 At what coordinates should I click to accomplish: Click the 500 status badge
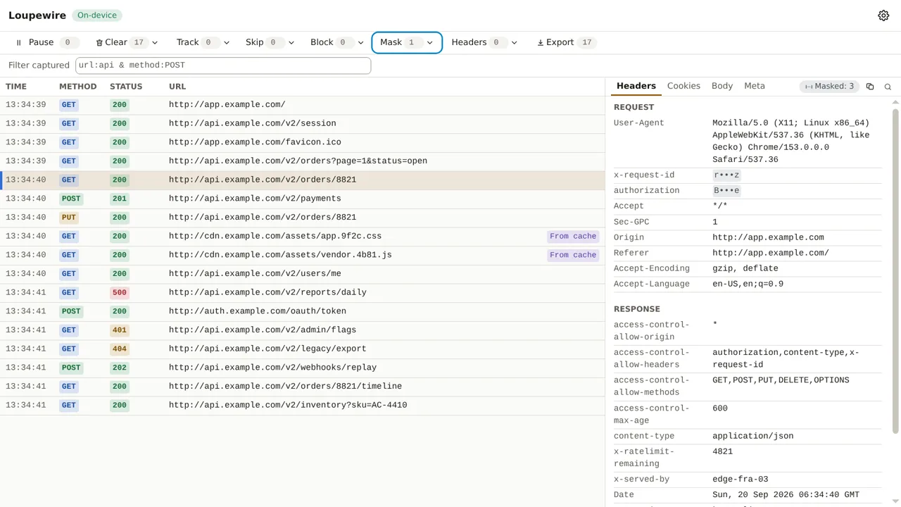120,293
